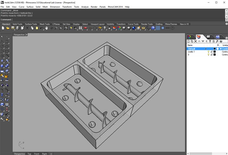Click Delete layer X icon in panel

[196, 41]
